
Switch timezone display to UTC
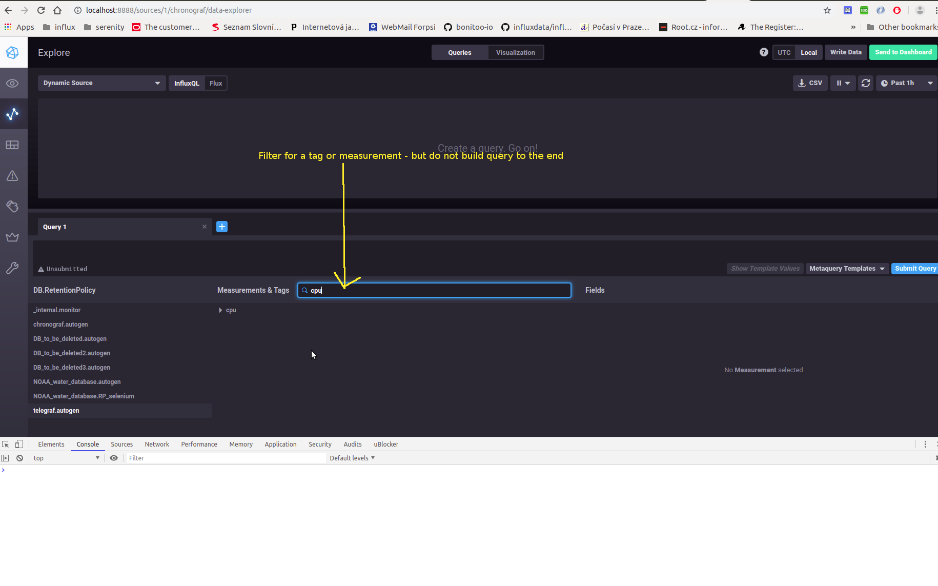(784, 52)
